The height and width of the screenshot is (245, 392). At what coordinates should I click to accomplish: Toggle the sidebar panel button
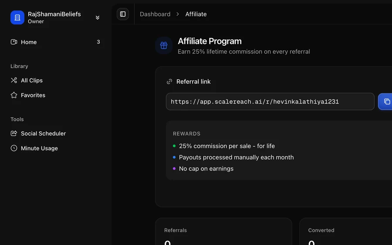pos(123,14)
